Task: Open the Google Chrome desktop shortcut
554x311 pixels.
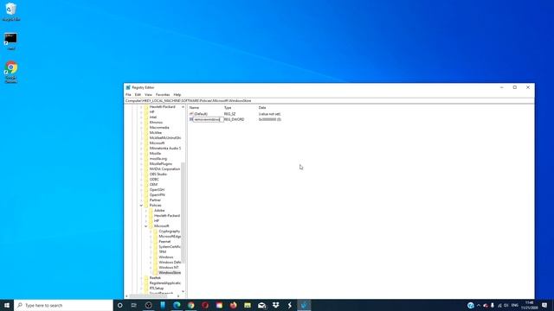Action: [x=11, y=72]
